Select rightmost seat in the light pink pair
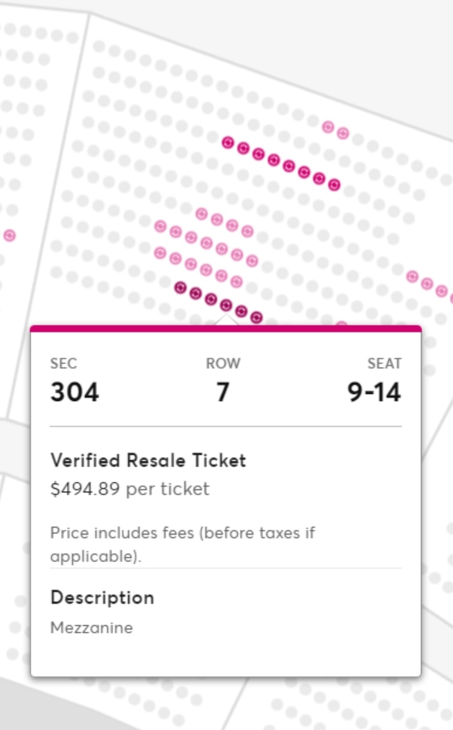 click(343, 134)
